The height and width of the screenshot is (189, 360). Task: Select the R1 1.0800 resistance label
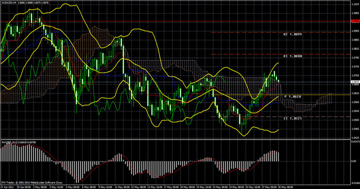(x=292, y=56)
